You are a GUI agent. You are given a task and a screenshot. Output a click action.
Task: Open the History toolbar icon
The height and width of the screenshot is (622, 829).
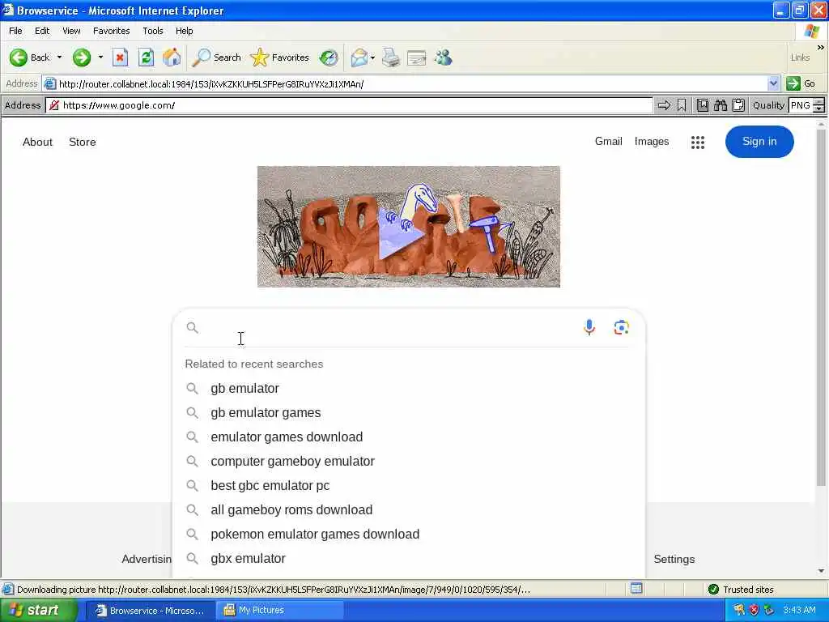pyautogui.click(x=329, y=58)
